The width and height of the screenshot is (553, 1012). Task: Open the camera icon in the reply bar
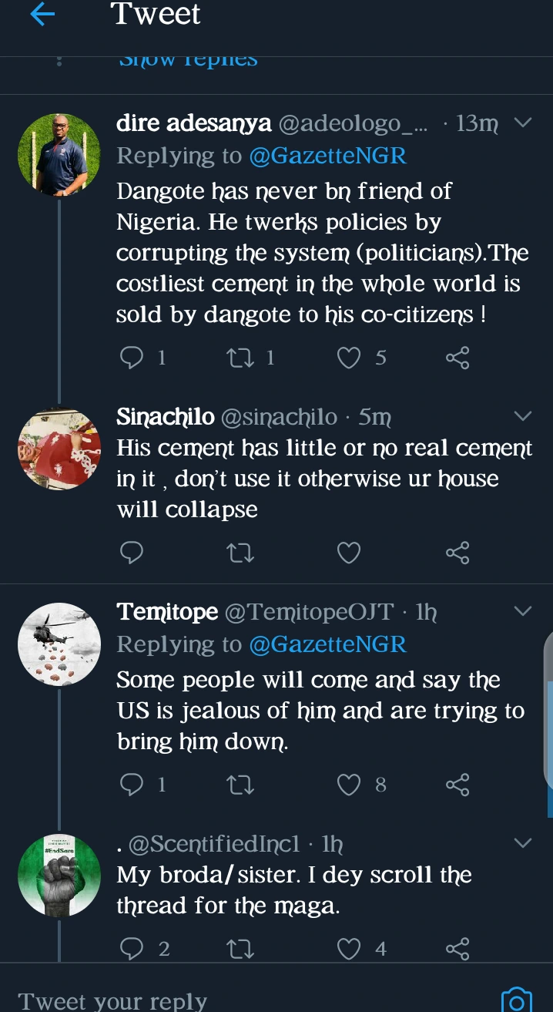tap(516, 1000)
